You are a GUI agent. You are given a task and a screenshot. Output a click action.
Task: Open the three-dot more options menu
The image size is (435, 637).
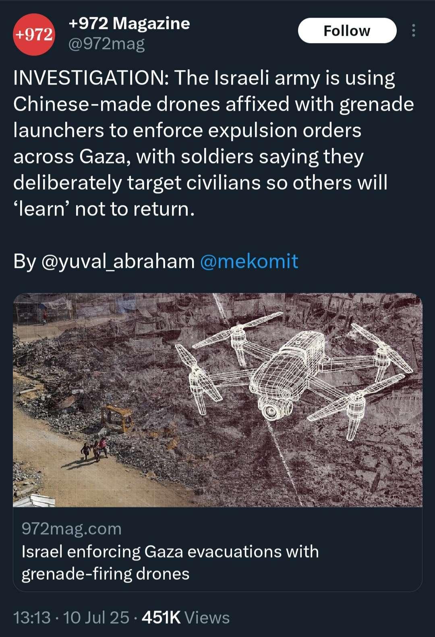[x=413, y=31]
